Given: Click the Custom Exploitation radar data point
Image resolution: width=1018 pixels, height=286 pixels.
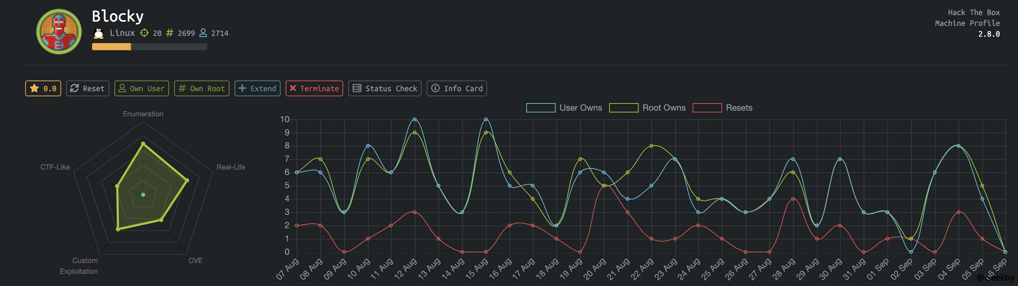Looking at the screenshot, I should 118,229.
